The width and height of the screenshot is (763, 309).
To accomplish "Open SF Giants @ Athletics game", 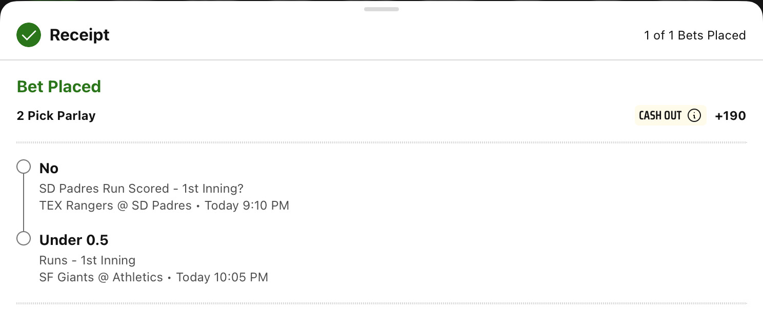I will pos(101,277).
